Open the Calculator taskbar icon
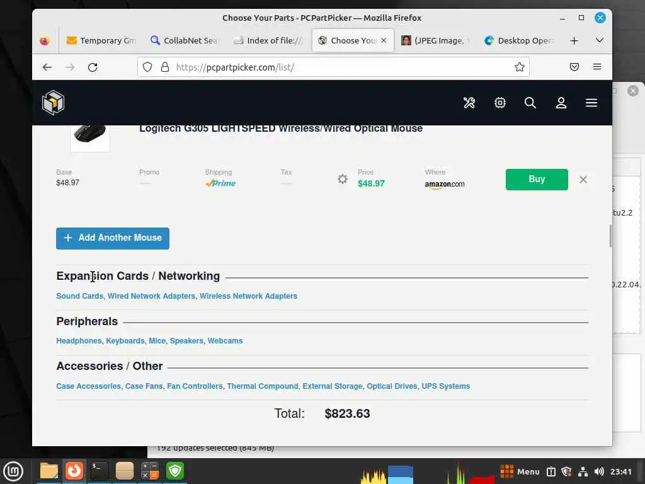 pyautogui.click(x=150, y=471)
